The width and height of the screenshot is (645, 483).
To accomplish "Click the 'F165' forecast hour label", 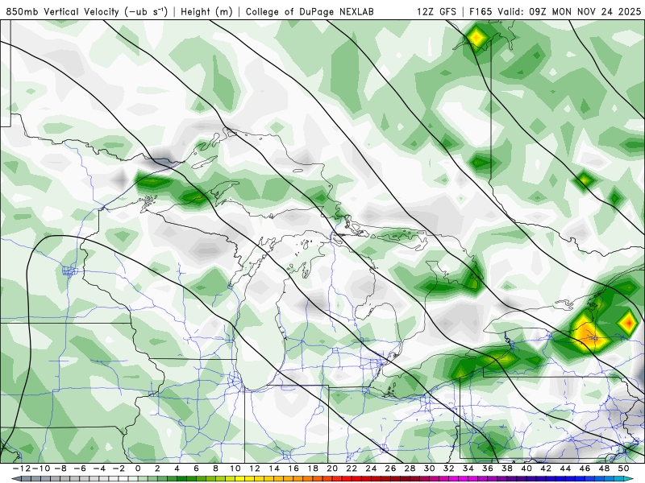I will [x=481, y=11].
